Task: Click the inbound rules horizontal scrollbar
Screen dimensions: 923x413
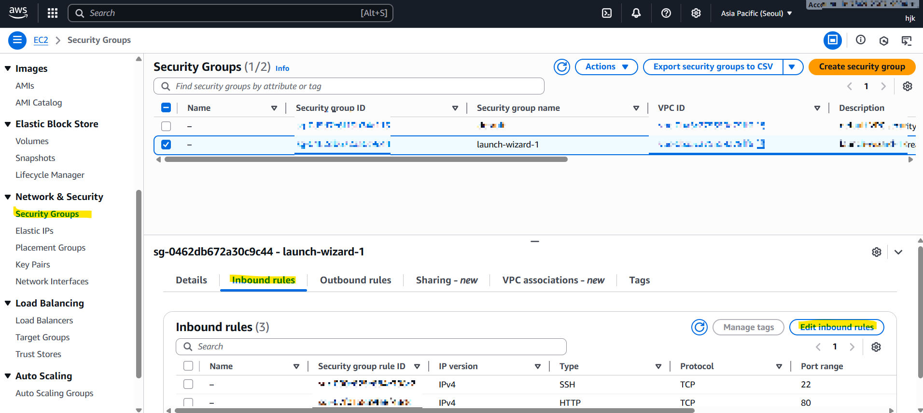Action: pyautogui.click(x=434, y=411)
